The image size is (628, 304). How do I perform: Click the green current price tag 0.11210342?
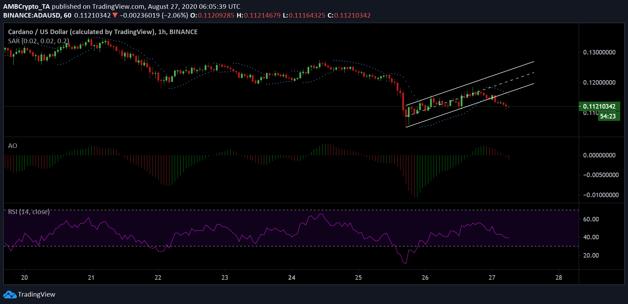(x=599, y=106)
